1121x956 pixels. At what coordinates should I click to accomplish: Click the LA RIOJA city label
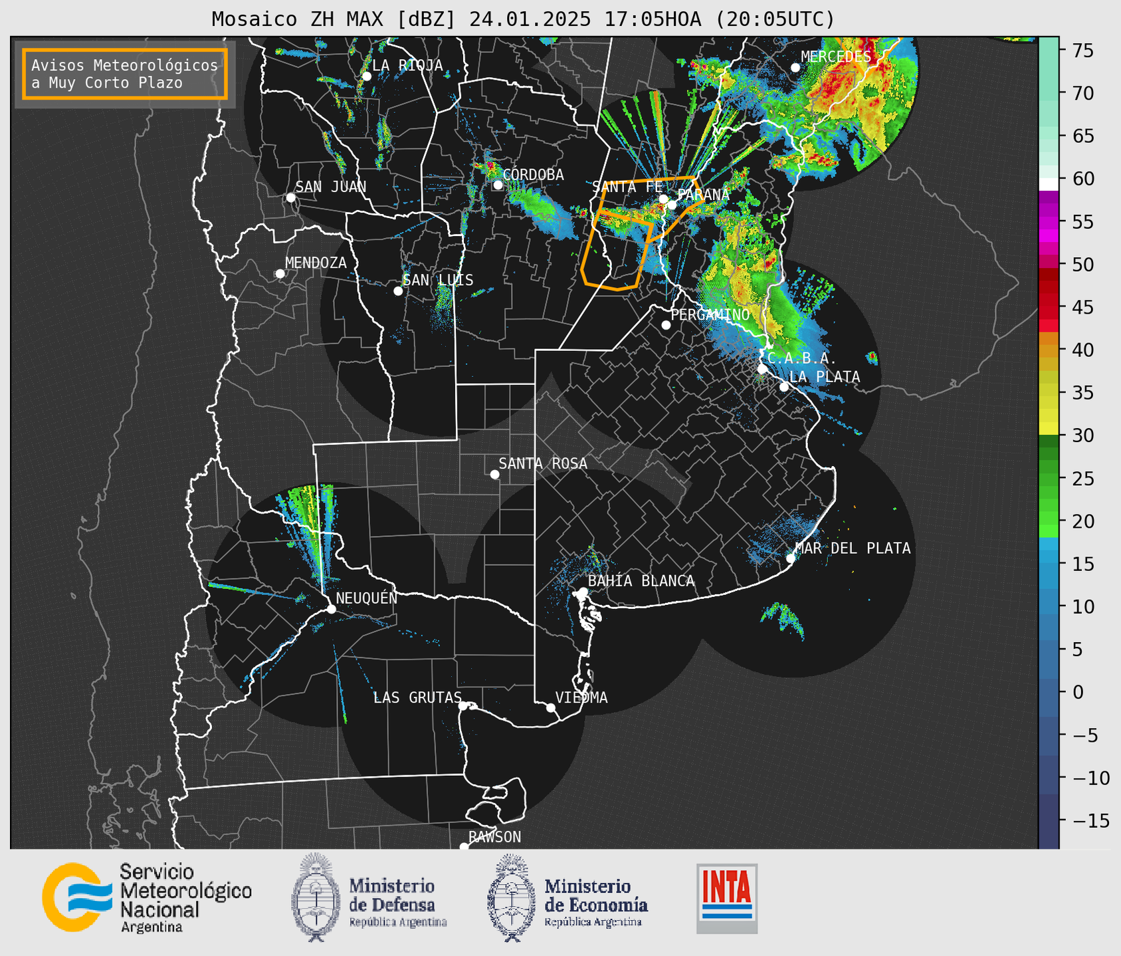(407, 65)
